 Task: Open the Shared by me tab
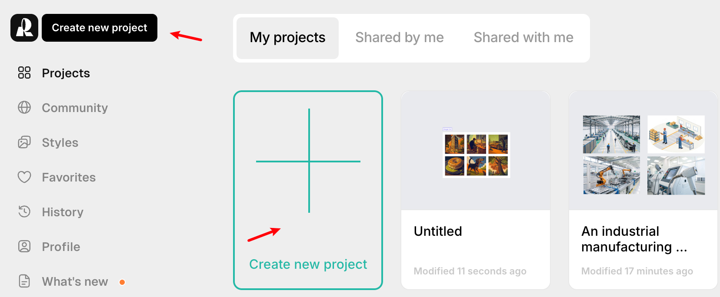tap(399, 38)
